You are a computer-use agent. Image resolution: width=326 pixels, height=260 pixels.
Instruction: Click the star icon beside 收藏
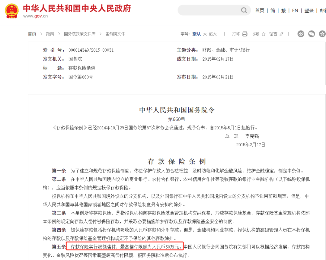point(264,34)
